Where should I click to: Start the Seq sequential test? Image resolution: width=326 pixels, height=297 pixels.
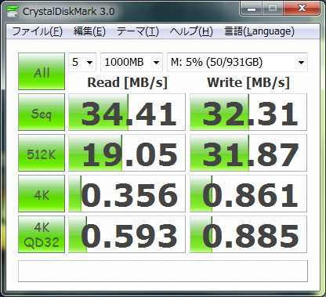click(42, 112)
